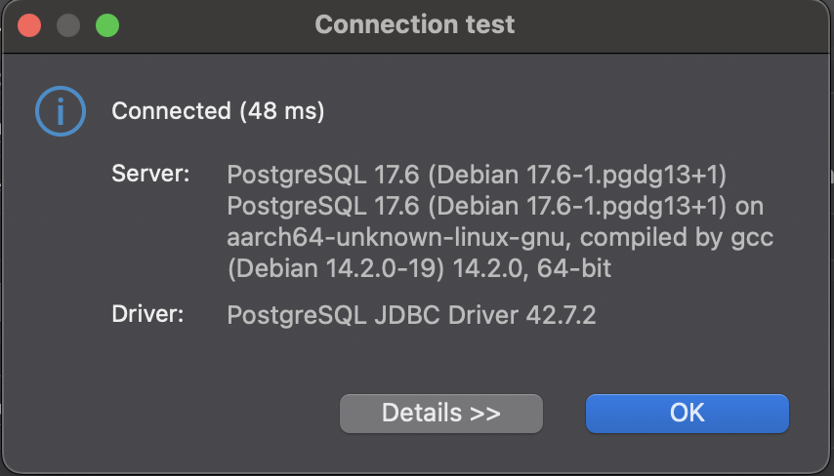Confirm the dialog with the OK button
The width and height of the screenshot is (834, 476).
pos(688,414)
